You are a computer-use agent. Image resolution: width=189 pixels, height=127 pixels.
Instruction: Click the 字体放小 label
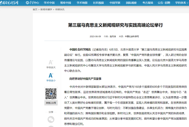pos(51,80)
